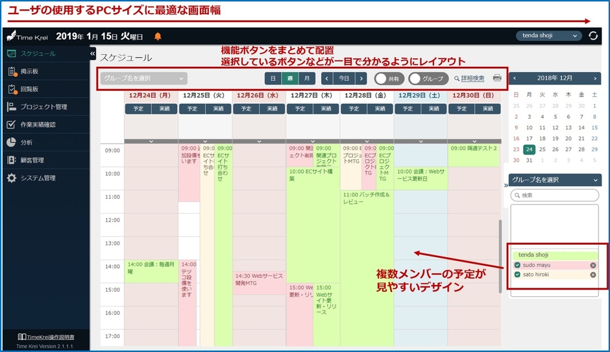This screenshot has width=610, height=352.
Task: Click the printer icon
Action: (497, 78)
